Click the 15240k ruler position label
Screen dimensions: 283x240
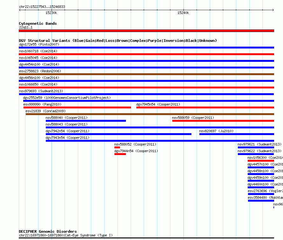183,13
